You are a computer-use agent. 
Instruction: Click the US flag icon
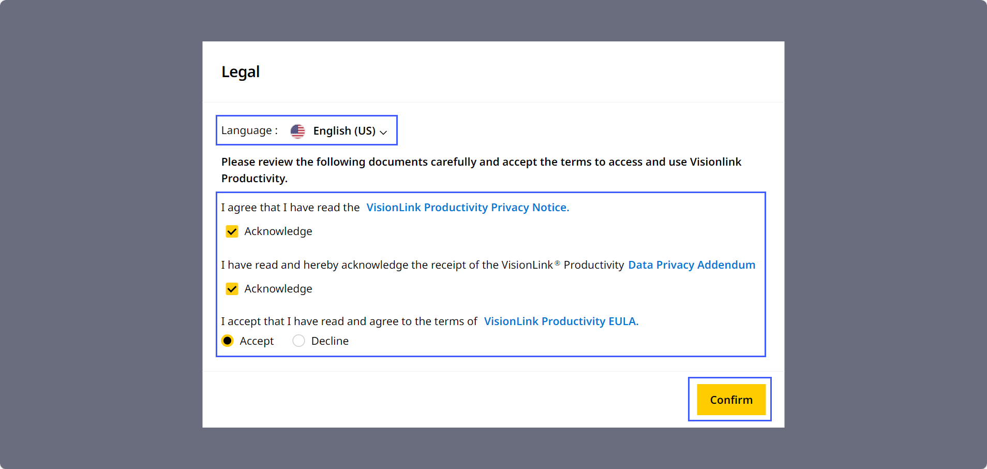(x=297, y=131)
